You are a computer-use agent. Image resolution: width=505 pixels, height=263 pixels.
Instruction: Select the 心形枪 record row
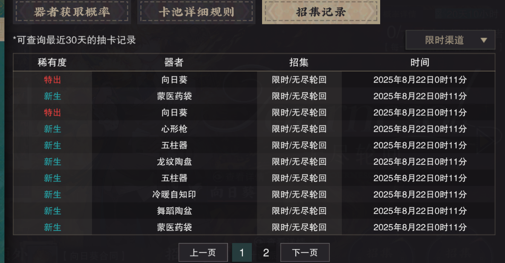point(254,129)
